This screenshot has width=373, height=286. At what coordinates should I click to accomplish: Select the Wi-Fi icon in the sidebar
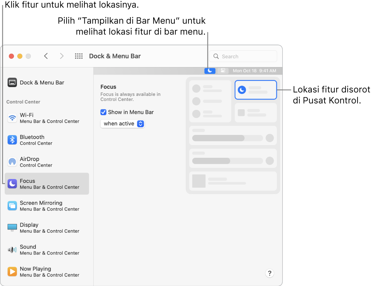12,118
